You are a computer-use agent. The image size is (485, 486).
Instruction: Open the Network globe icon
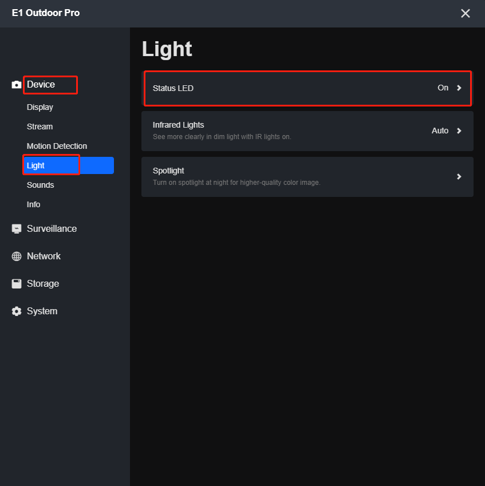[16, 256]
